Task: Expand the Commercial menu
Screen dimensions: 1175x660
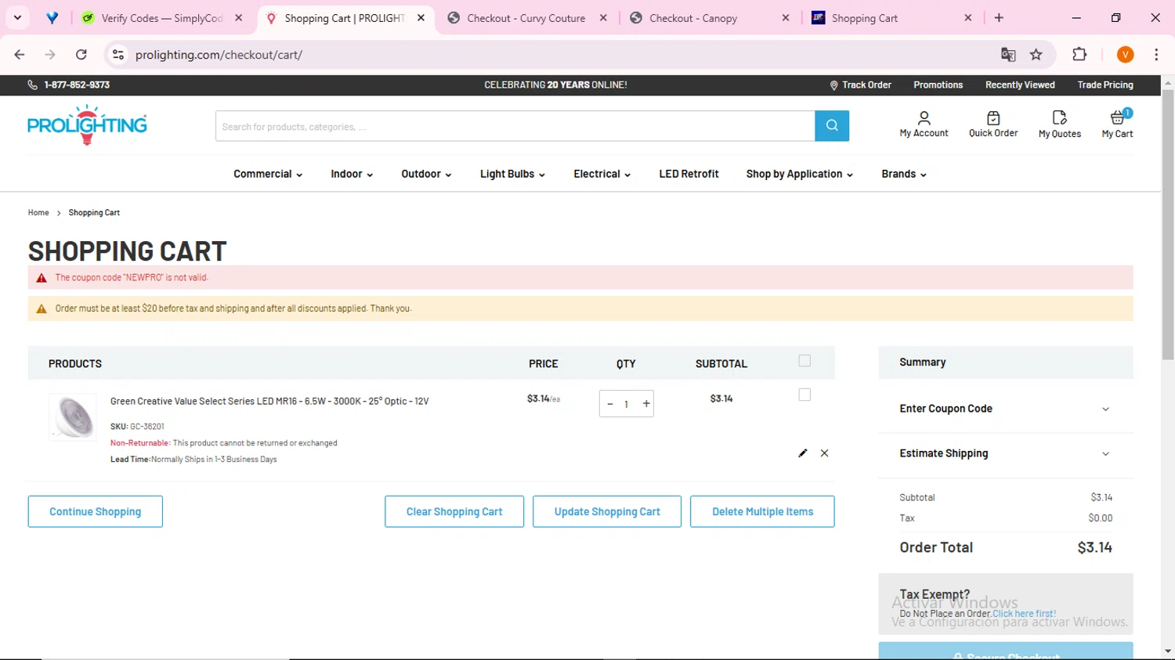Action: point(268,174)
